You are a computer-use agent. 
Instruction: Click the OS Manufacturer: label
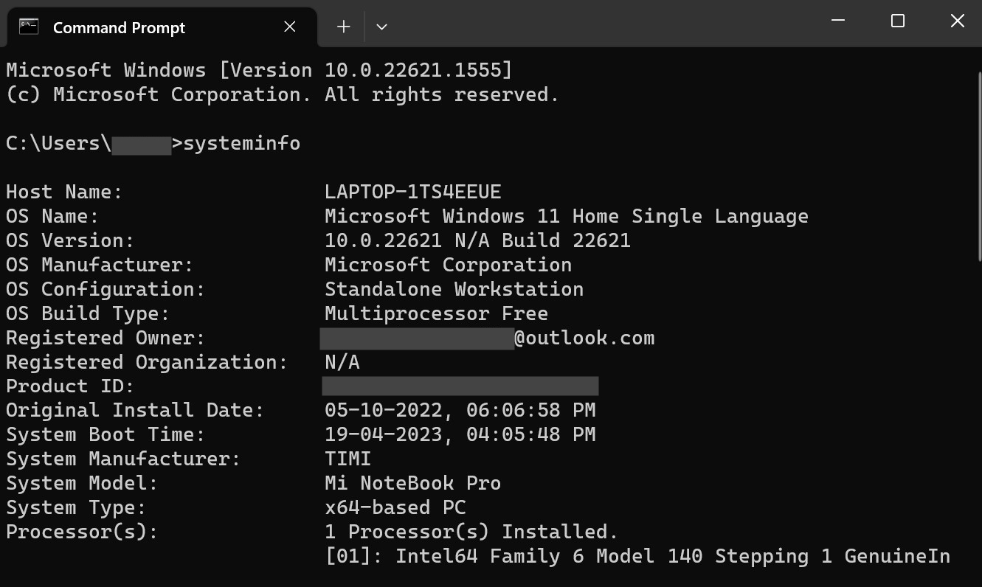[100, 265]
